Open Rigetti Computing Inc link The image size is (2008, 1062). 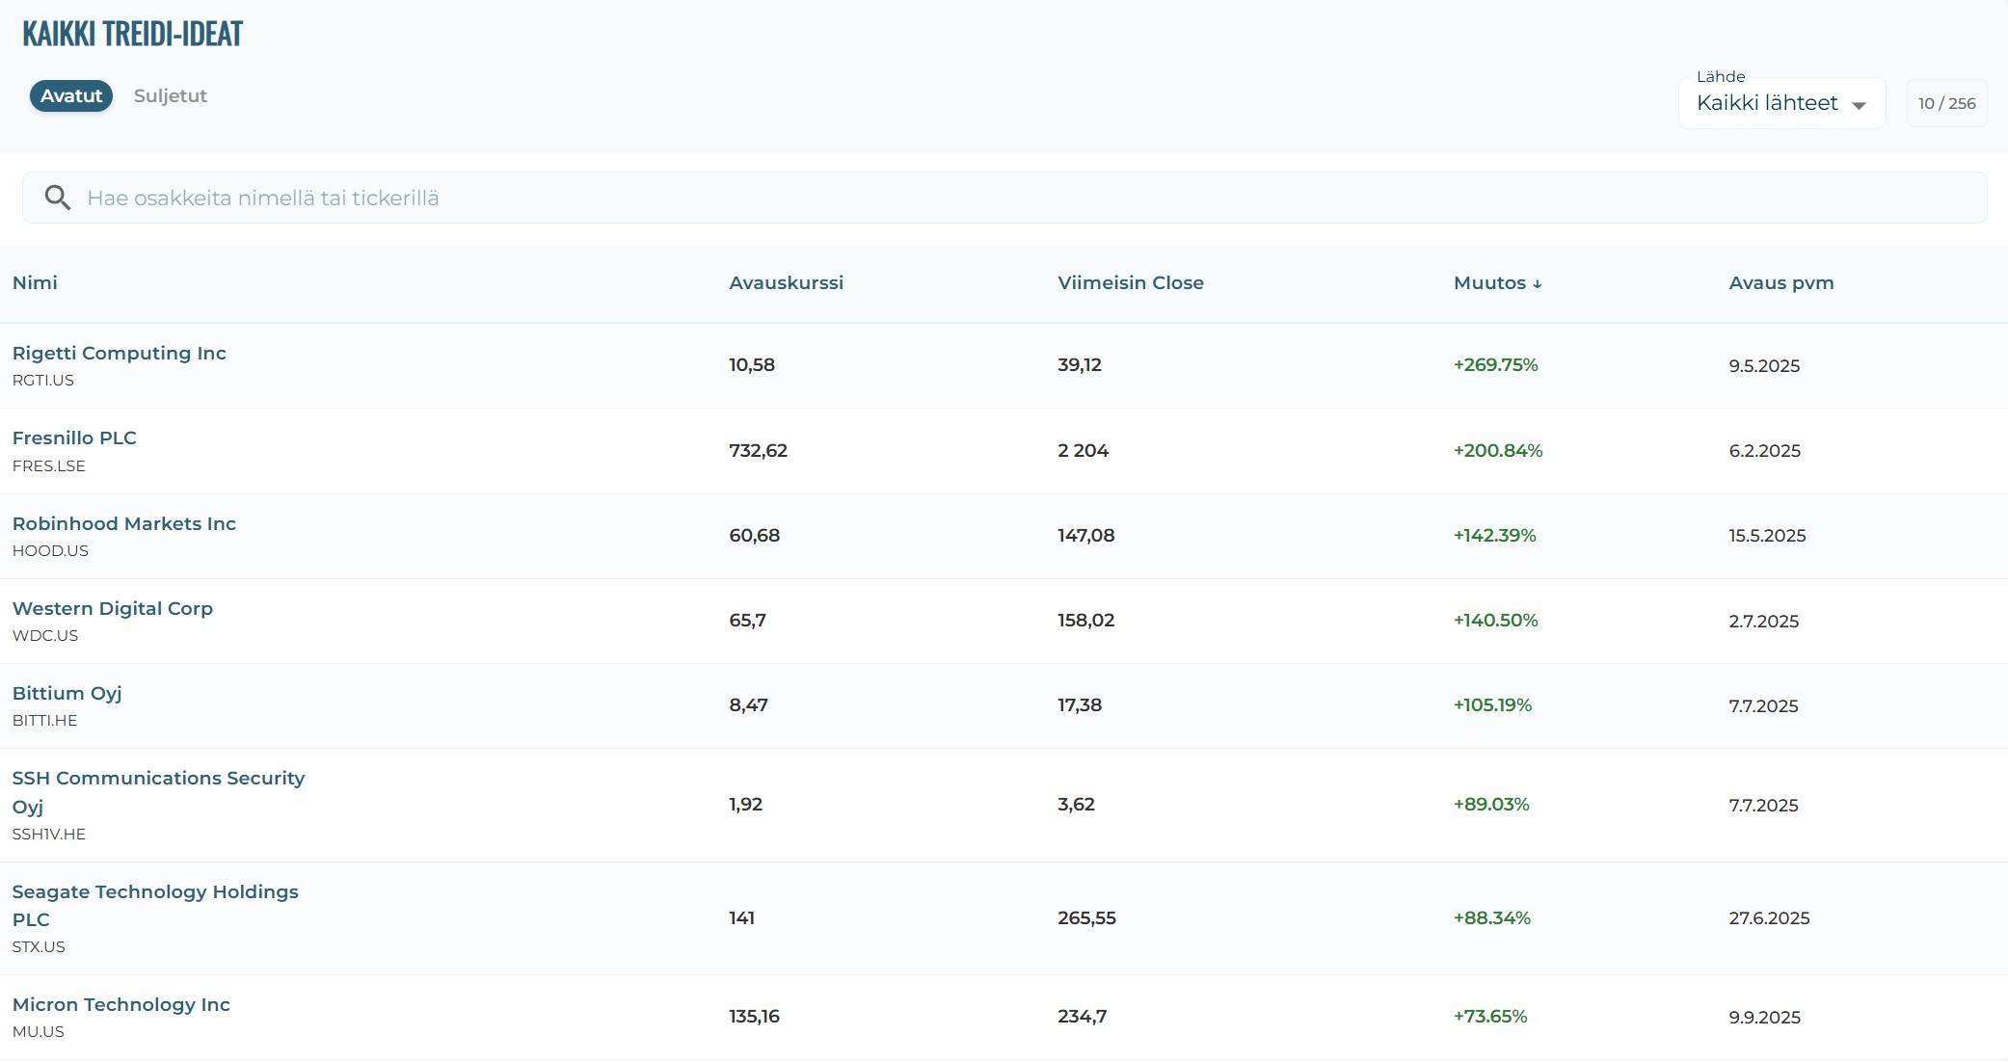(119, 353)
